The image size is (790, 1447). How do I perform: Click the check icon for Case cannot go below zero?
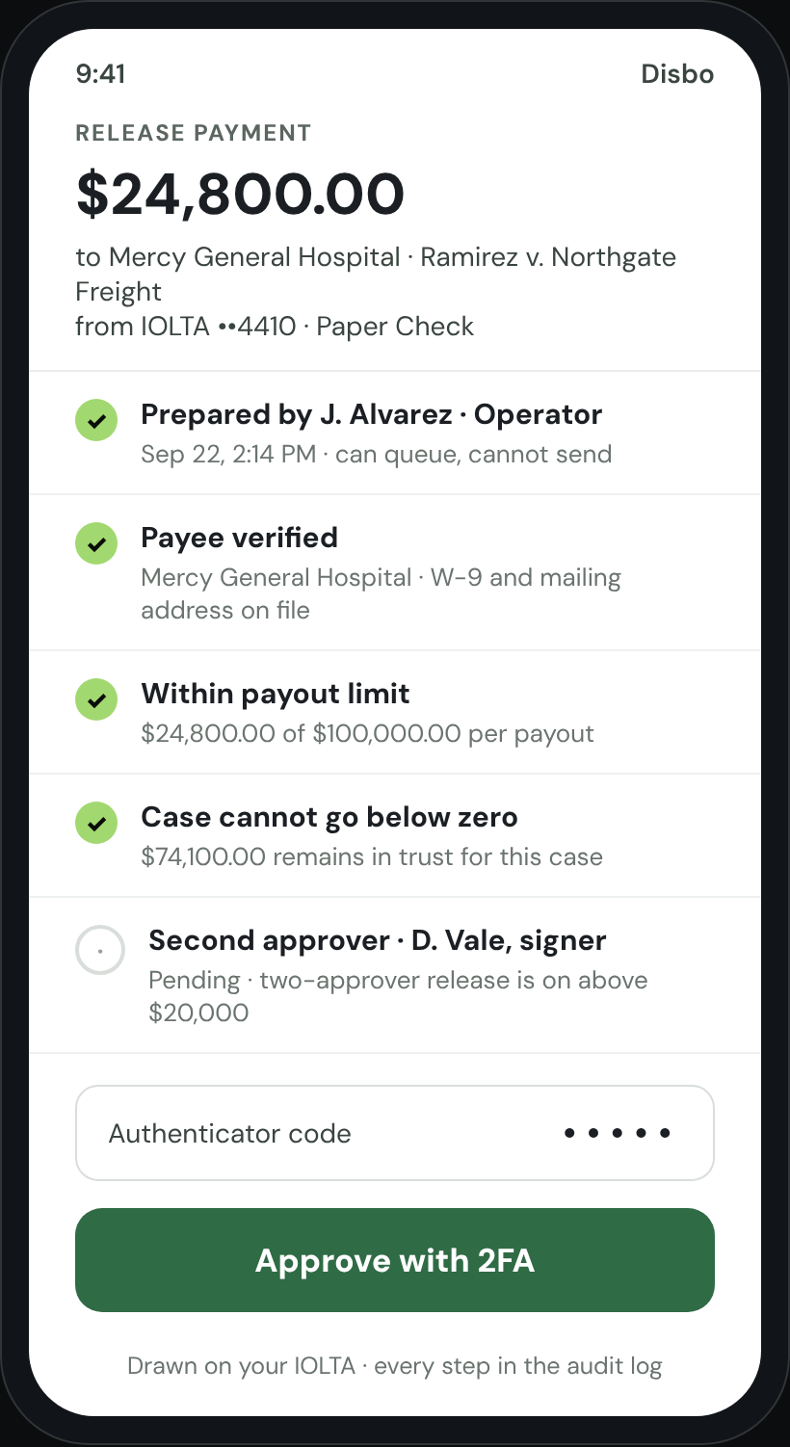pos(96,823)
